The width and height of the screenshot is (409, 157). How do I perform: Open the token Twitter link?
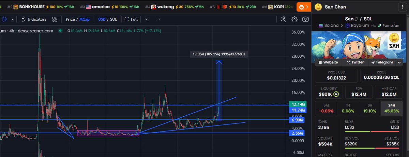(x=355, y=62)
